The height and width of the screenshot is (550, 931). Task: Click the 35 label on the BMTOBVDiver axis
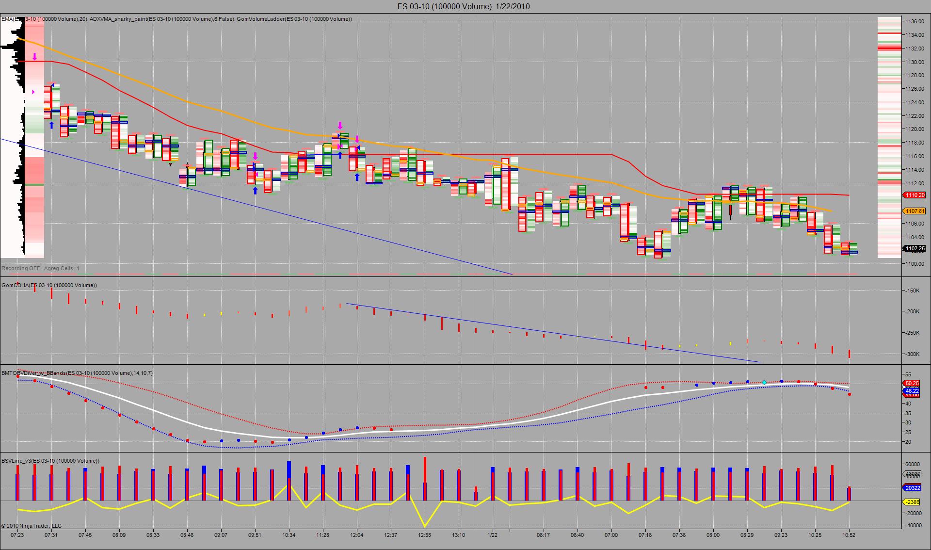(908, 413)
